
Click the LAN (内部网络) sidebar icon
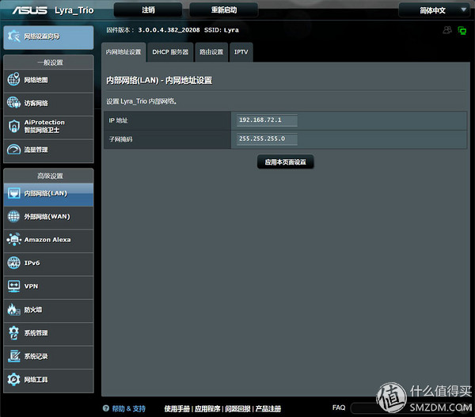(x=13, y=193)
